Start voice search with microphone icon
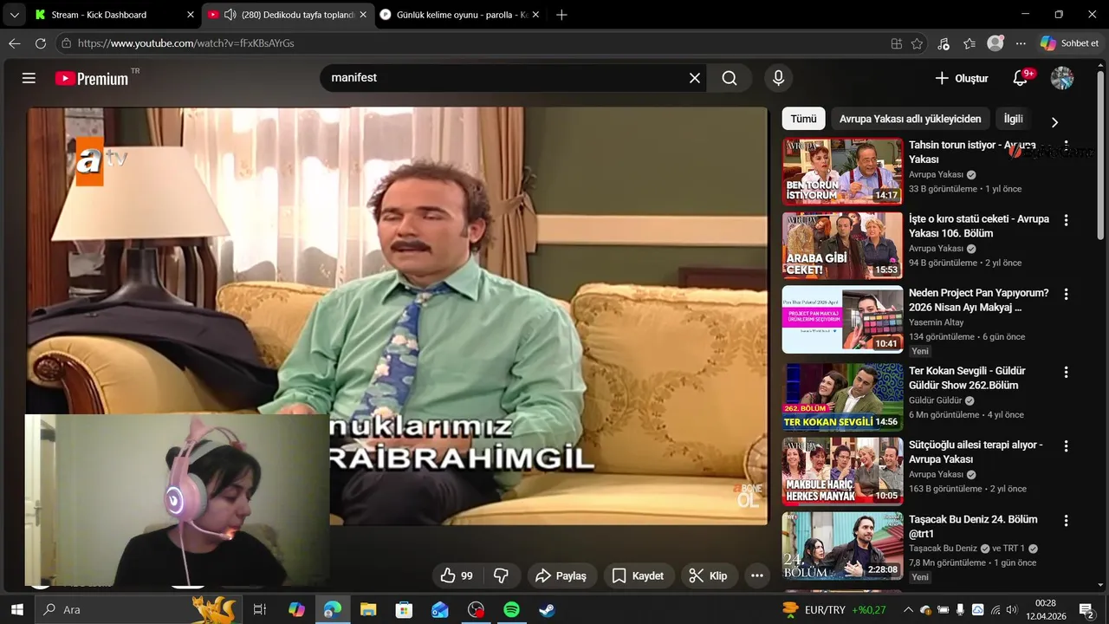The width and height of the screenshot is (1109, 624). coord(778,78)
